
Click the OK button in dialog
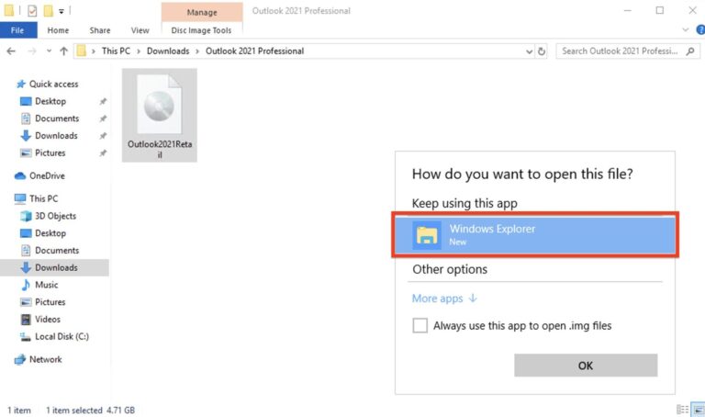[x=586, y=366]
